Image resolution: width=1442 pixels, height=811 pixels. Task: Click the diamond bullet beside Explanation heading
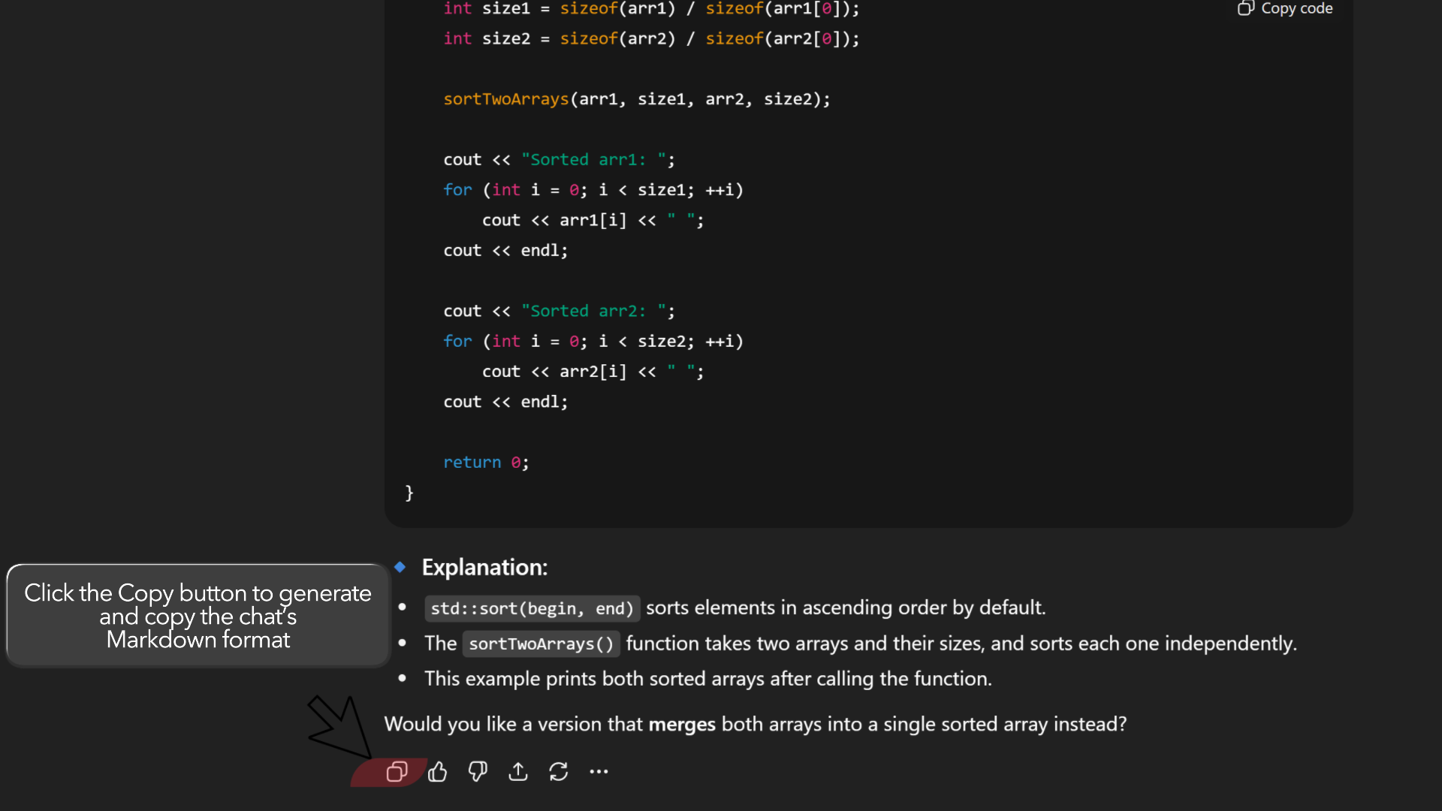tap(400, 567)
